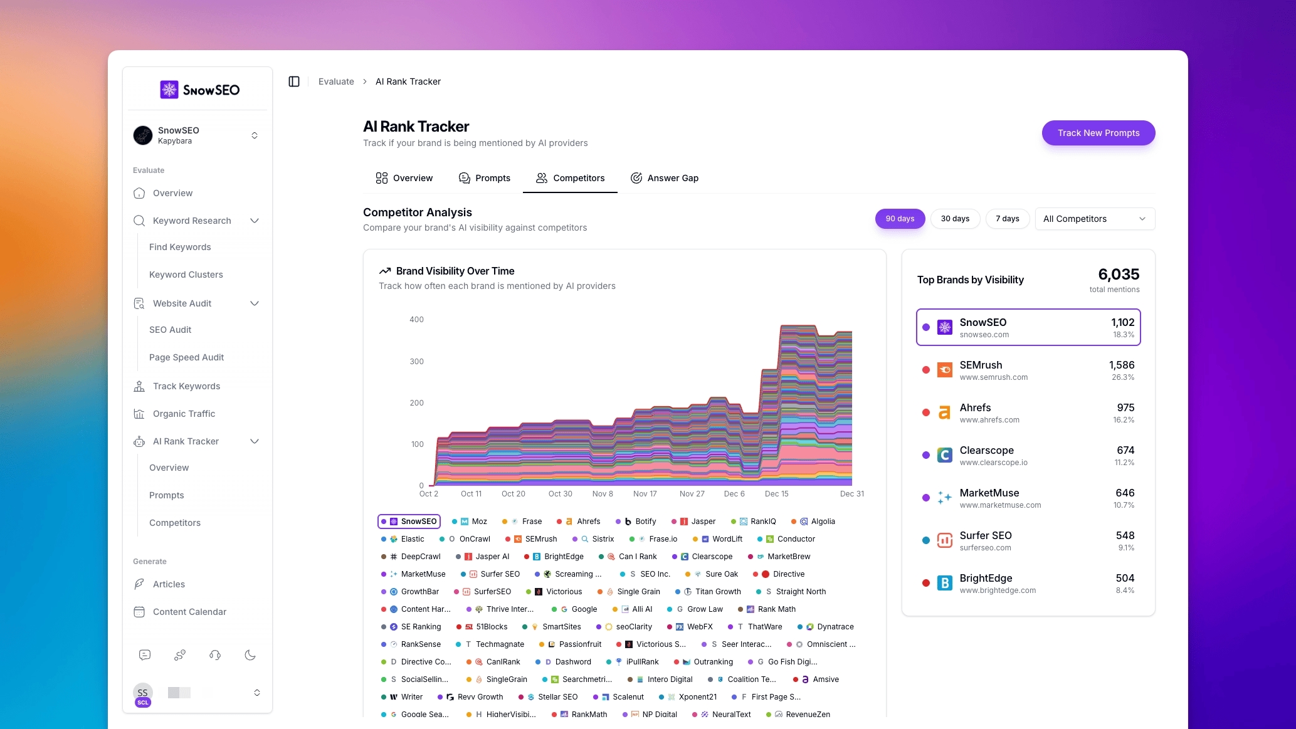Click the SnowSEO snowflake logo
Viewport: 1296px width, 729px height.
pos(169,90)
